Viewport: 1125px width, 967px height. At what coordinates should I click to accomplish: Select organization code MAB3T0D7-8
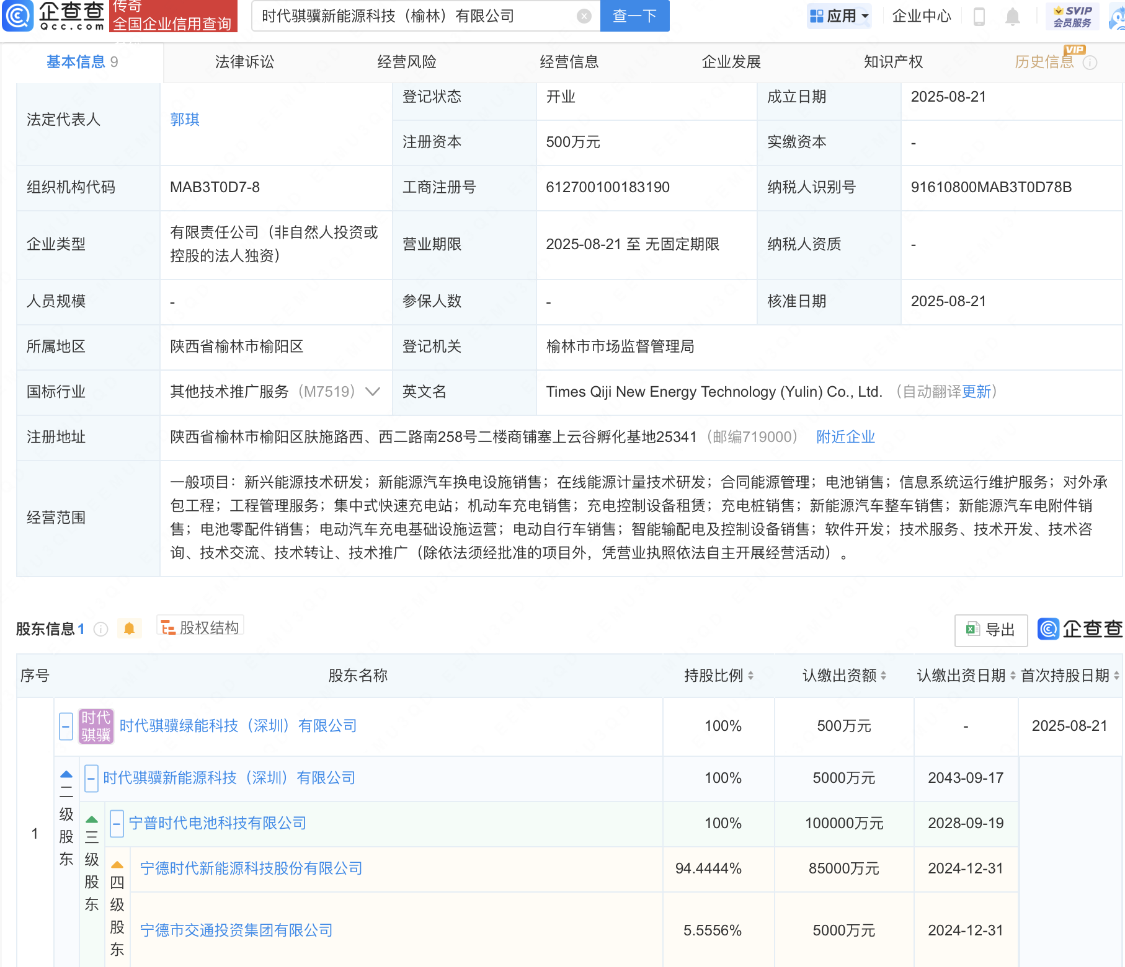point(215,187)
